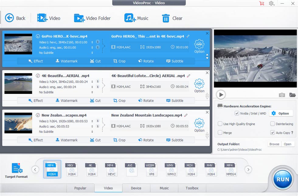Image resolution: width=298 pixels, height=196 pixels.
Task: Open the shopping cart icon
Action: click(262, 3)
